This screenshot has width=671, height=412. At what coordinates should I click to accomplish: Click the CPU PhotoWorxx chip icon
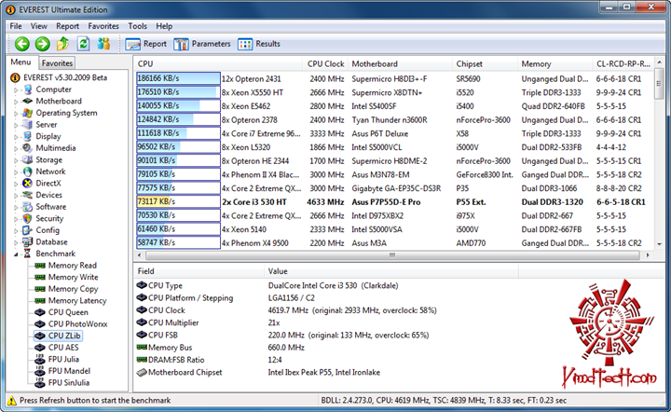coord(40,323)
